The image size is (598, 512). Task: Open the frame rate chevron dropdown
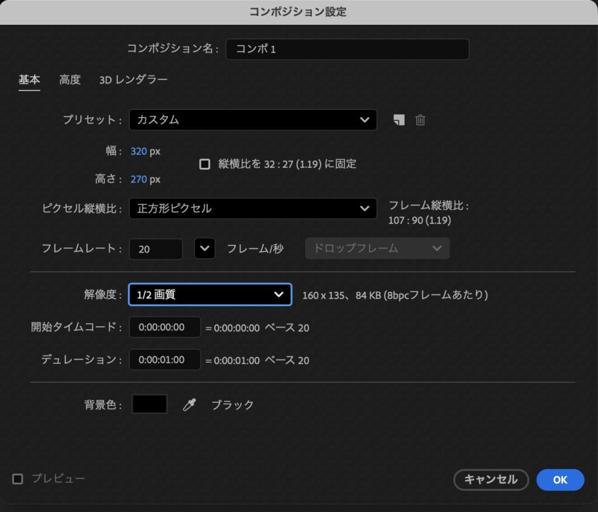click(204, 248)
